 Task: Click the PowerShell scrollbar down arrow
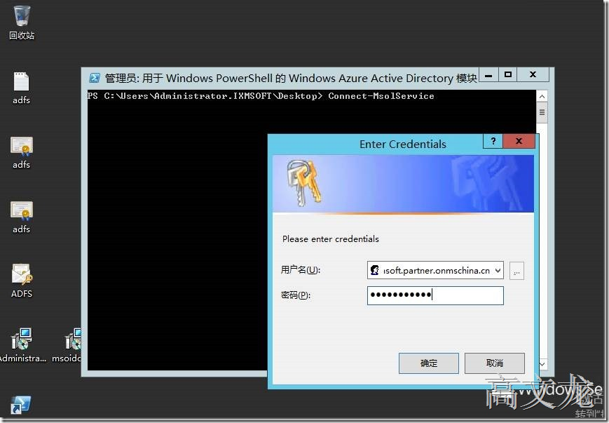(x=542, y=364)
